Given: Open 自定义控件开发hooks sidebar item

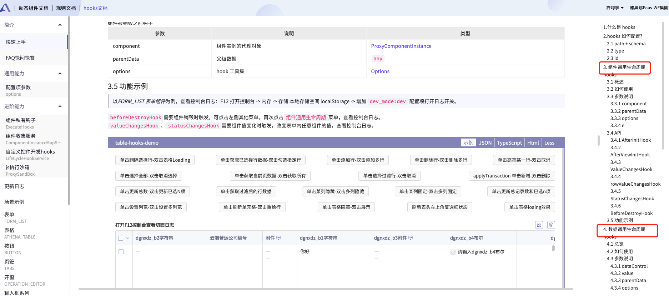Looking at the screenshot, I should tap(34, 155).
